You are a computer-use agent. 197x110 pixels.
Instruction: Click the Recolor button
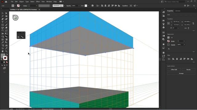point(188,70)
